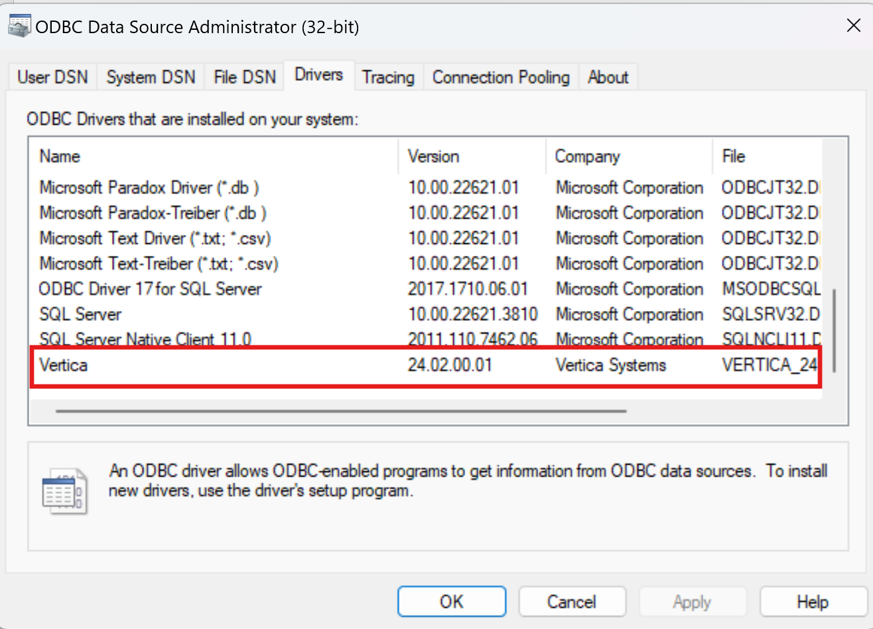Click the OK button

(x=451, y=601)
